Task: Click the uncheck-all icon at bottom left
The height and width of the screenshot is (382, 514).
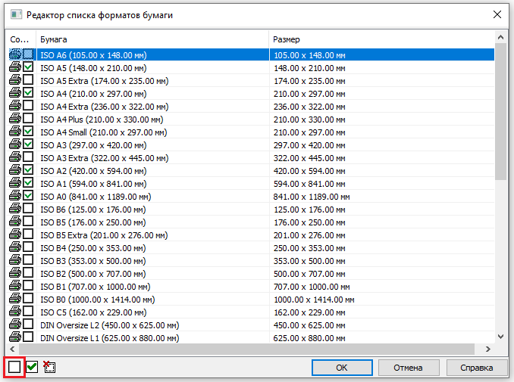Action: [14, 367]
